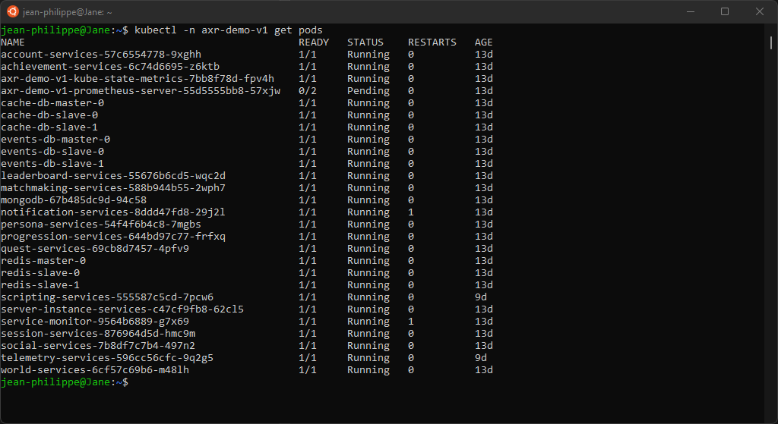Select pod service-monitor-9564b6889-g7x69
The image size is (778, 424).
point(95,322)
